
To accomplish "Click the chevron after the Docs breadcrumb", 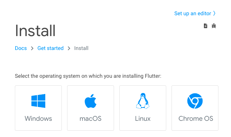I will click(x=32, y=48).
